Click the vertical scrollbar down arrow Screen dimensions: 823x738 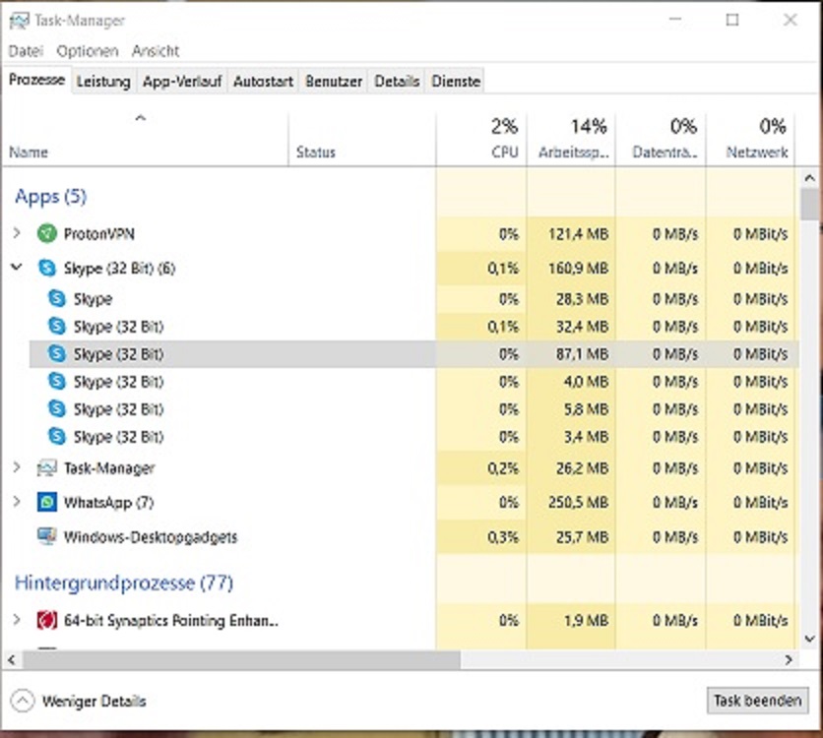pos(809,639)
